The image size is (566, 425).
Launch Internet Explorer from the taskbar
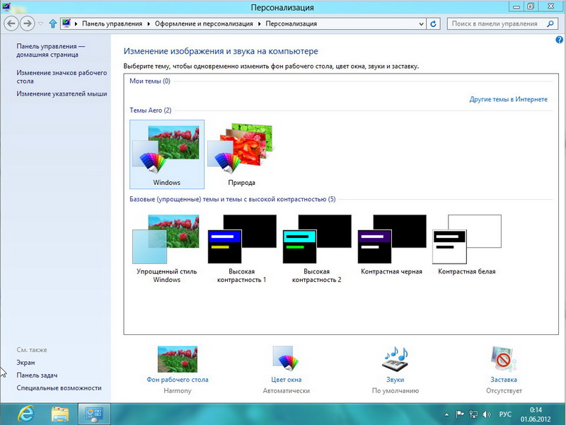pos(25,414)
